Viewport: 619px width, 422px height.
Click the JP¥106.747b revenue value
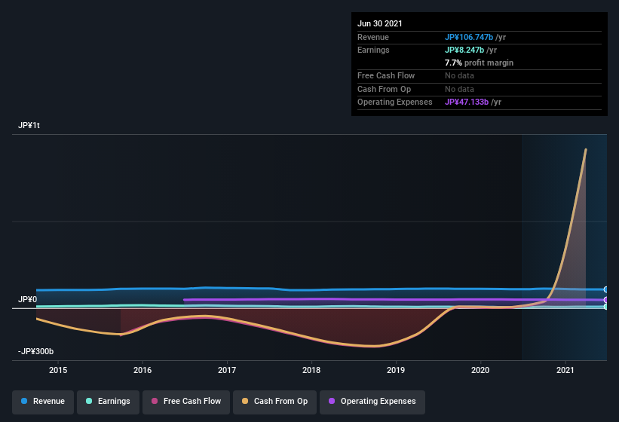(469, 37)
